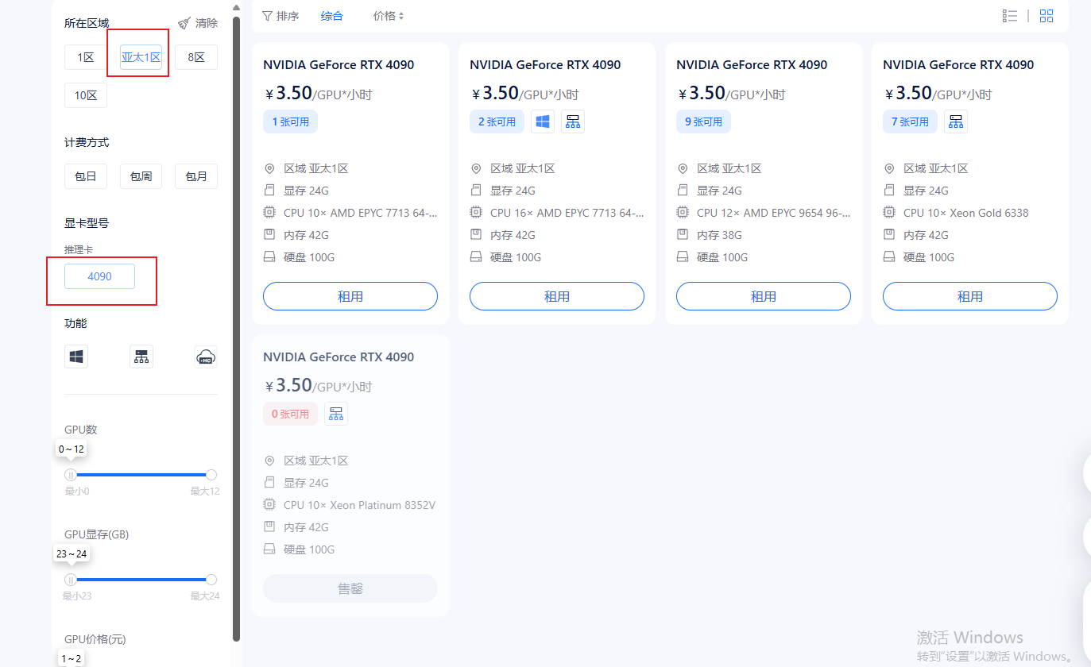Open the 排序 filter control
The image size is (1091, 667).
point(280,16)
